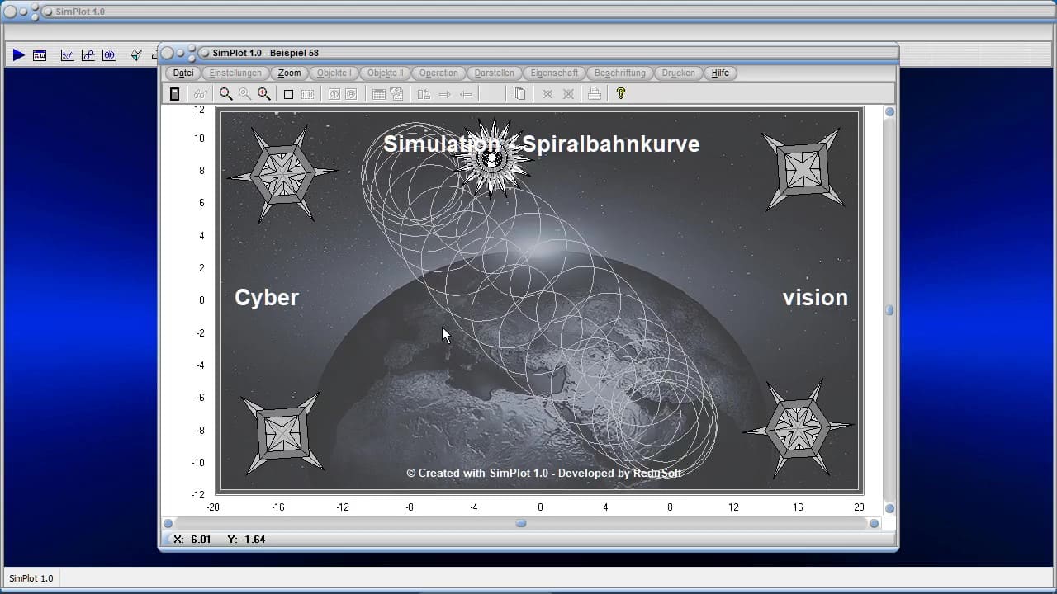Click the blue play arrow in main window
Image resolution: width=1057 pixels, height=594 pixels.
coord(18,55)
